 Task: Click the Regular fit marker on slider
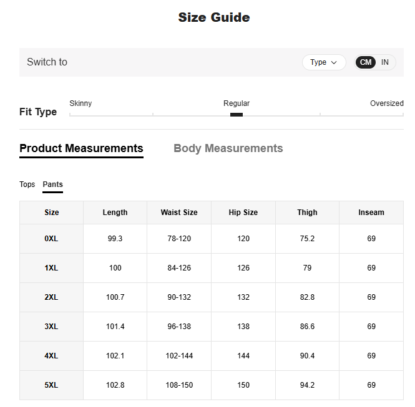237,115
